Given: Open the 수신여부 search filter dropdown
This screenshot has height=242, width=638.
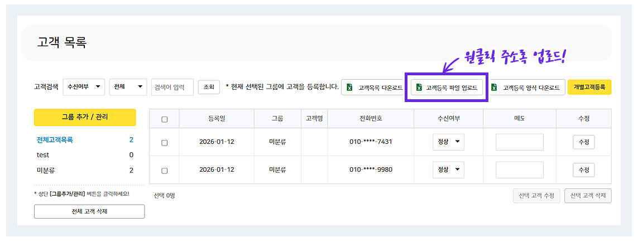Looking at the screenshot, I should [84, 86].
